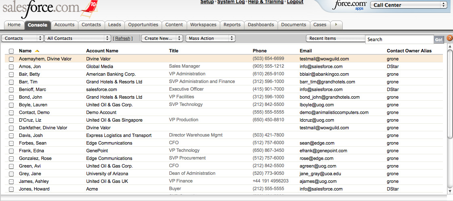Screen dimensions: 453x201
Task: Click the GenePoint account name
Action: [98, 151]
